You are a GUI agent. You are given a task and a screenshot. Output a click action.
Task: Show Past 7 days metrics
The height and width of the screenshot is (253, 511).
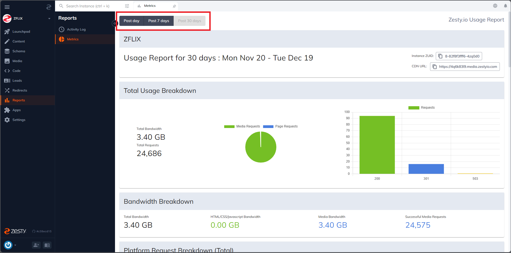coord(159,21)
